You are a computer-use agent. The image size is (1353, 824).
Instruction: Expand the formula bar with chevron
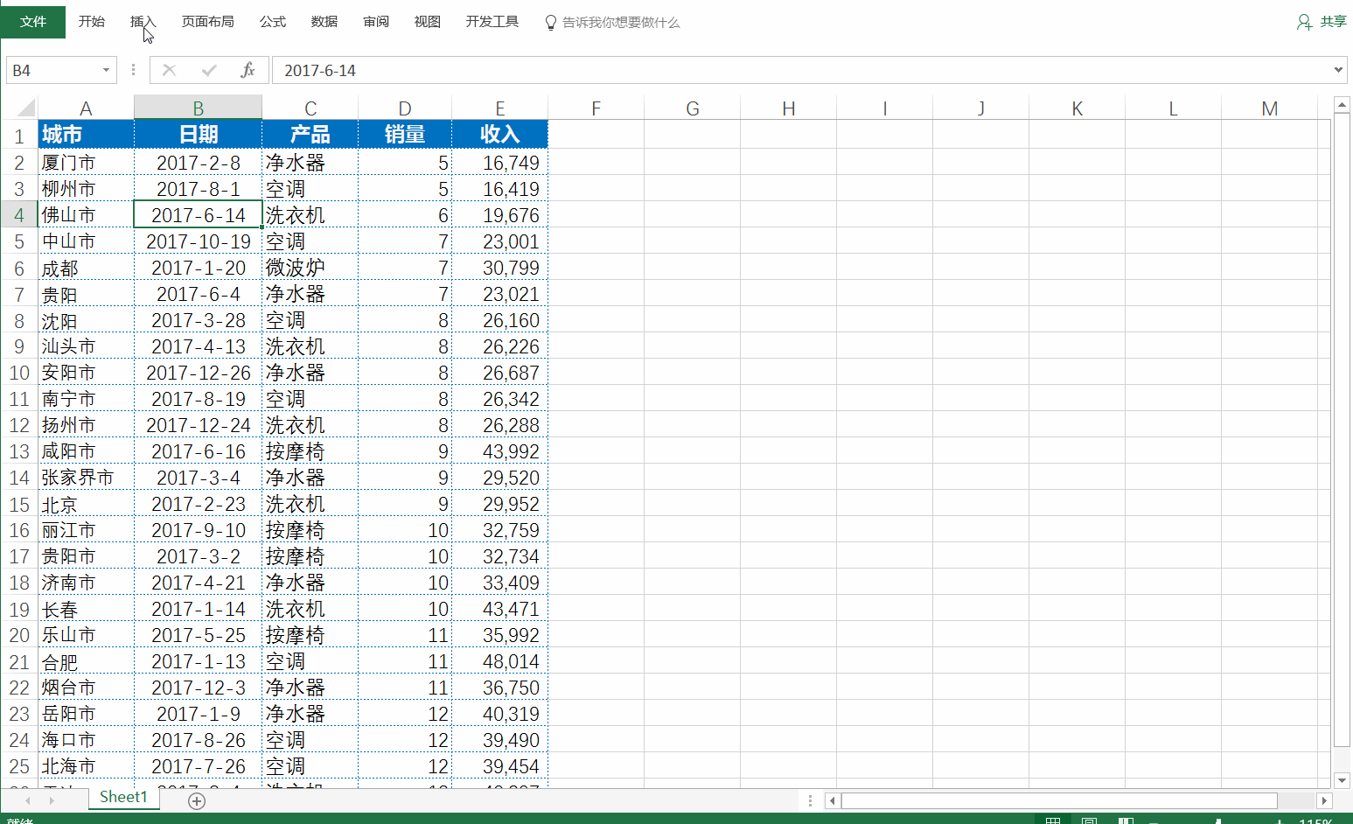click(x=1338, y=70)
